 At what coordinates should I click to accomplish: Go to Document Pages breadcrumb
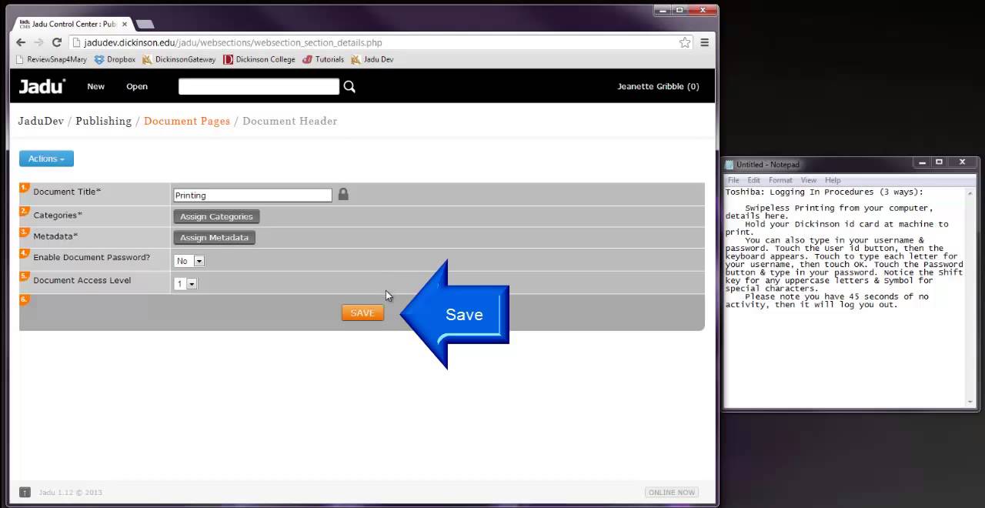pyautogui.click(x=187, y=121)
